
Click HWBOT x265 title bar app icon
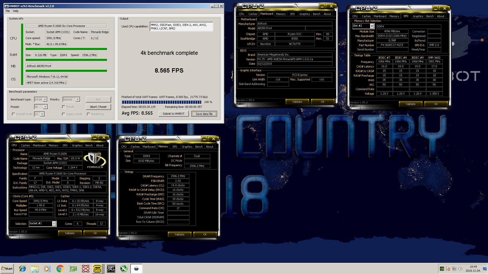click(x=7, y=6)
